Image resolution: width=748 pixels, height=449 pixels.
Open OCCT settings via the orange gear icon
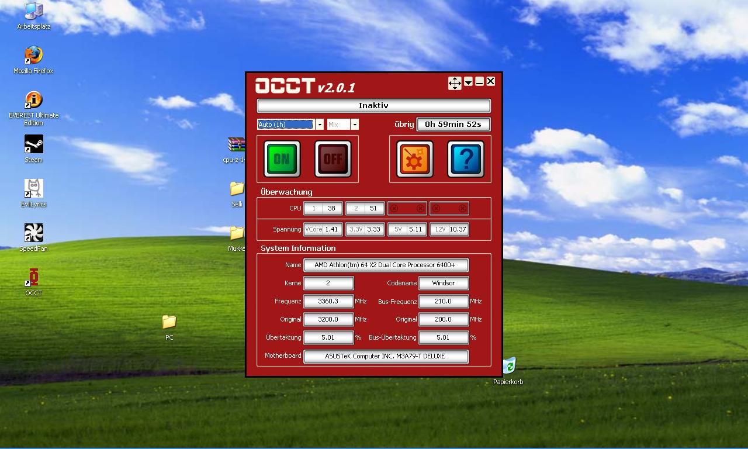pos(415,158)
